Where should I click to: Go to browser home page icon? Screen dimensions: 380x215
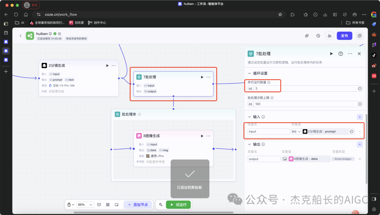click(x=26, y=14)
